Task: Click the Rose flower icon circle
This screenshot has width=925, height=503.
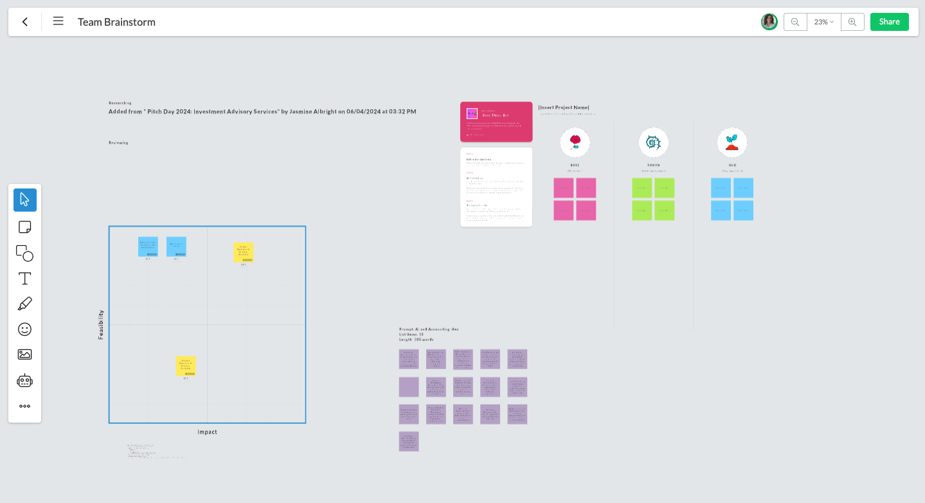Action: [x=575, y=142]
